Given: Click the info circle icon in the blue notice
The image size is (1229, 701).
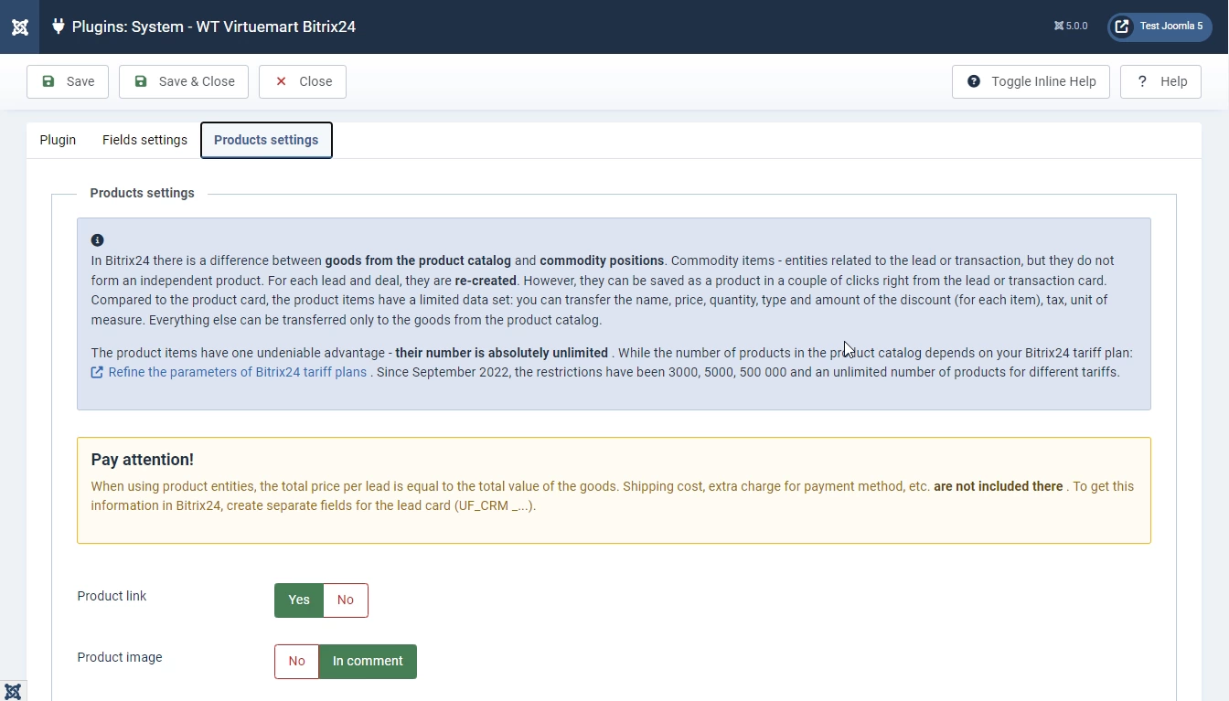Looking at the screenshot, I should (98, 240).
